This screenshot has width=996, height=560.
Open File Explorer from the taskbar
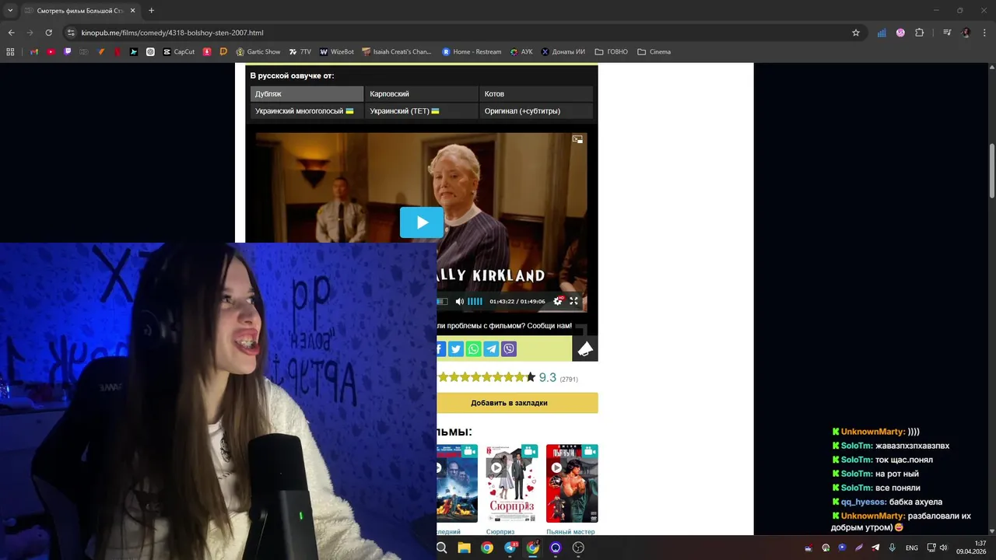pos(464,548)
